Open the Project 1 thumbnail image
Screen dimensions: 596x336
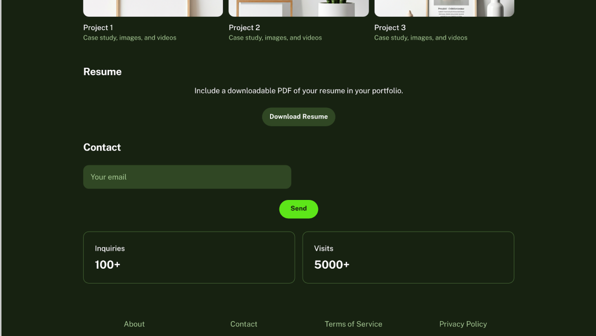coord(153,8)
